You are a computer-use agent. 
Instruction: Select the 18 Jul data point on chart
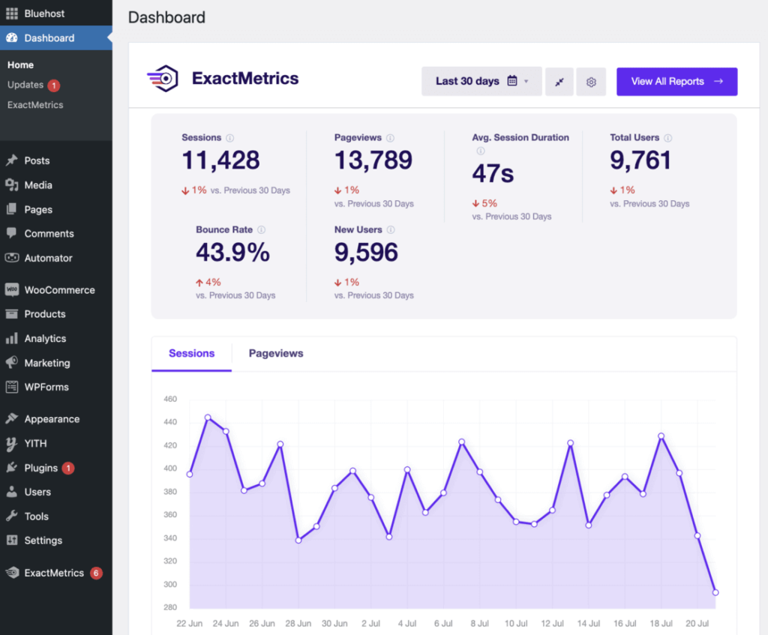[661, 435]
